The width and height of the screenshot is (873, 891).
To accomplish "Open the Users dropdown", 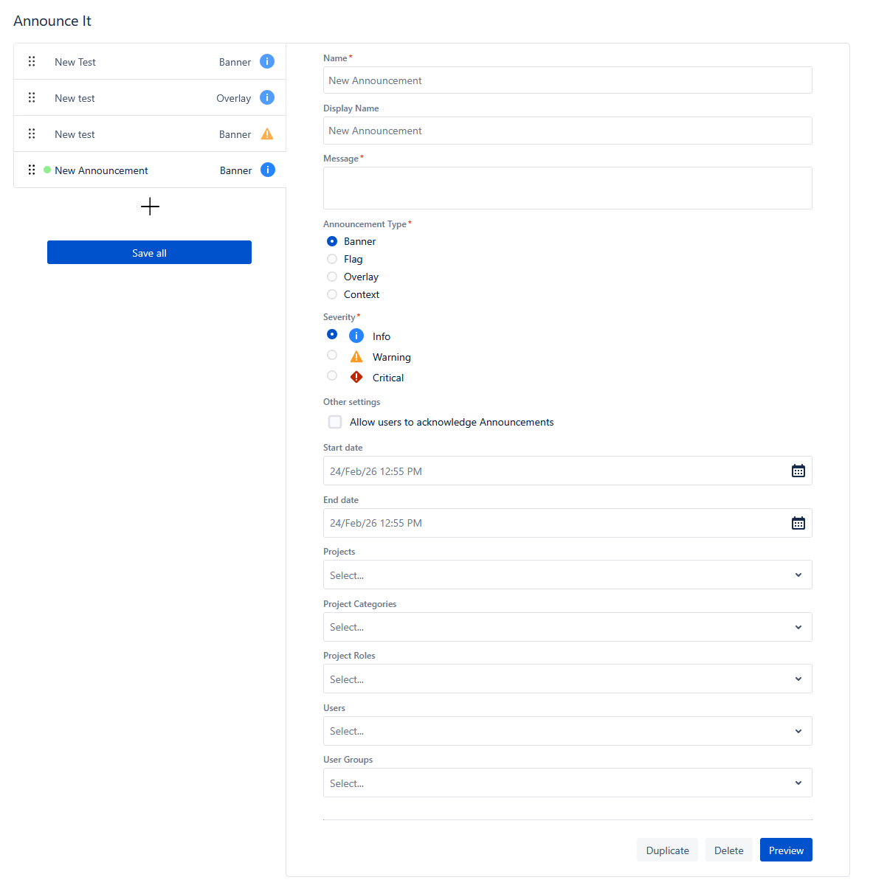I will pos(567,731).
